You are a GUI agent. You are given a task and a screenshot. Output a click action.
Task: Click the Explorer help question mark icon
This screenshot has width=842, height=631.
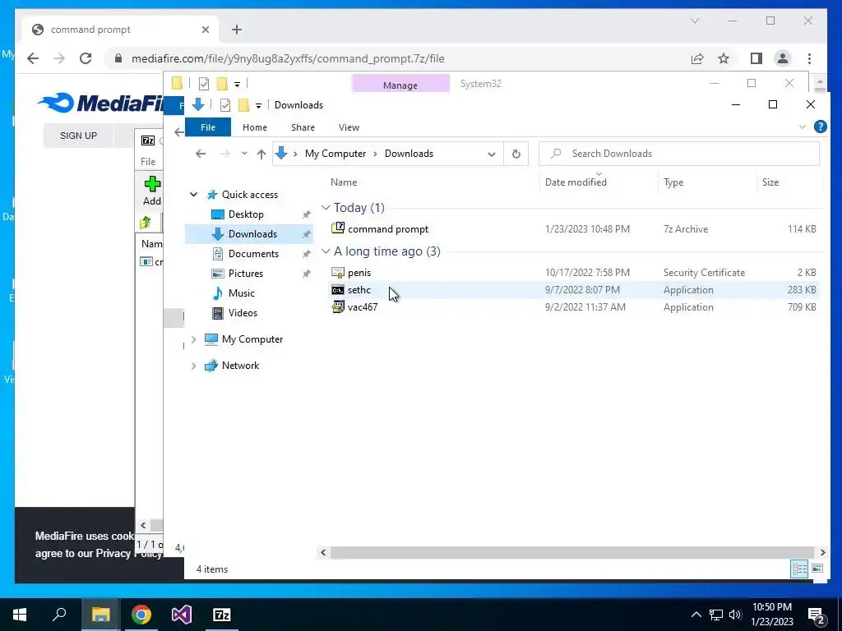click(x=820, y=127)
